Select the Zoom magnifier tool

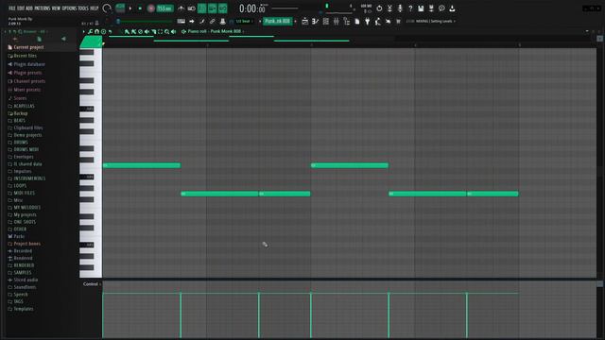pyautogui.click(x=166, y=31)
